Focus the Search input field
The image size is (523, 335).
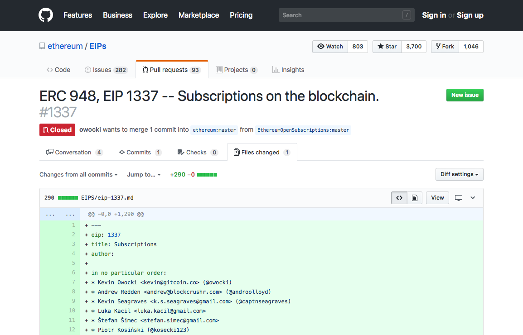point(347,15)
